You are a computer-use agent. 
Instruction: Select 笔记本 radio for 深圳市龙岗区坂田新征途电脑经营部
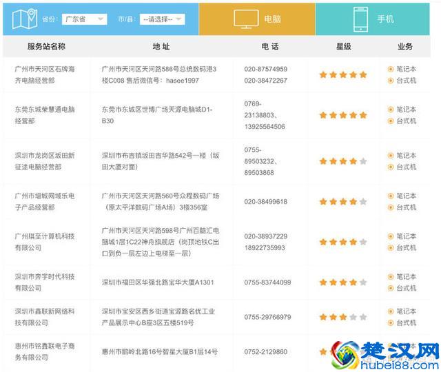(x=391, y=156)
